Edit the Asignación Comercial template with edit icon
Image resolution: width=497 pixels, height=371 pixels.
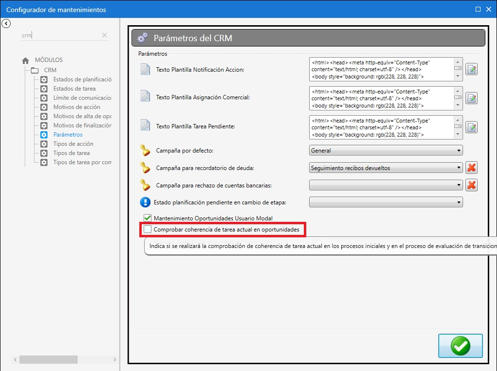pos(471,98)
